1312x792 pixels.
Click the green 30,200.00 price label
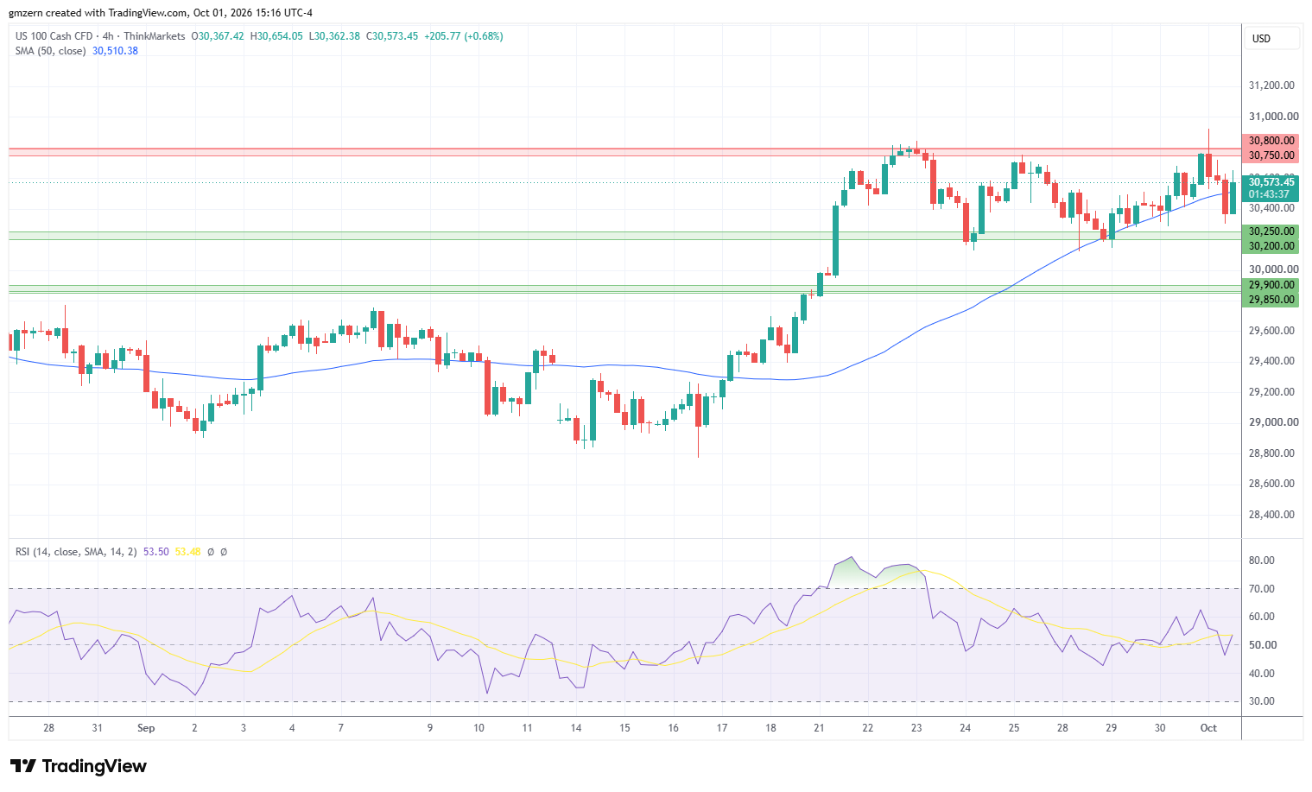click(1271, 246)
